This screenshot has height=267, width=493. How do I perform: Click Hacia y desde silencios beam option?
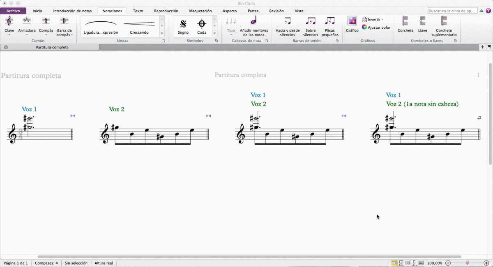point(288,26)
